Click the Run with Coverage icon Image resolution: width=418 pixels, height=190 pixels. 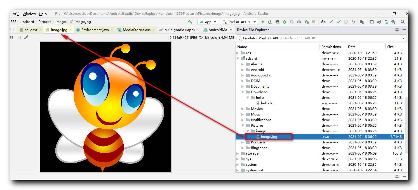pos(292,21)
